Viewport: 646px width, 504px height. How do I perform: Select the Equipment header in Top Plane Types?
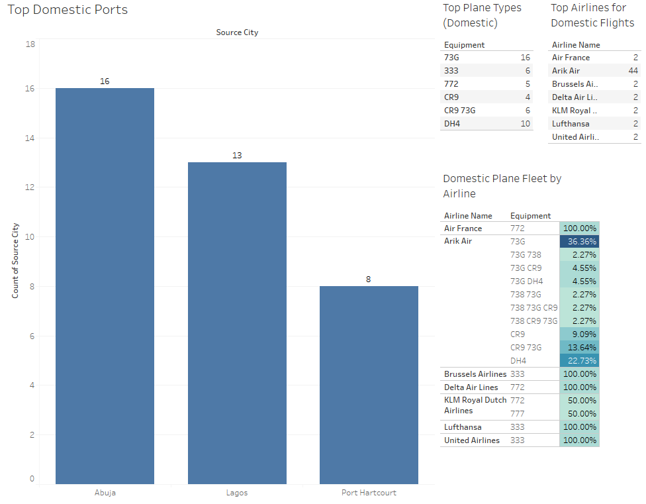click(465, 45)
